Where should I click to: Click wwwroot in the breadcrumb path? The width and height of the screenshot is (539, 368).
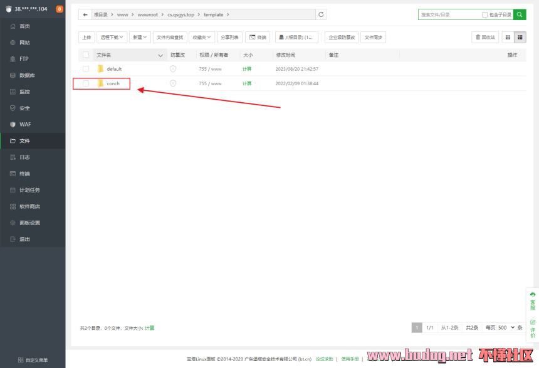point(148,15)
